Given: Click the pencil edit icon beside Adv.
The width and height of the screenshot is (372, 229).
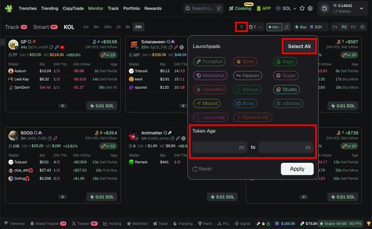Looking at the screenshot, I should coord(286,27).
